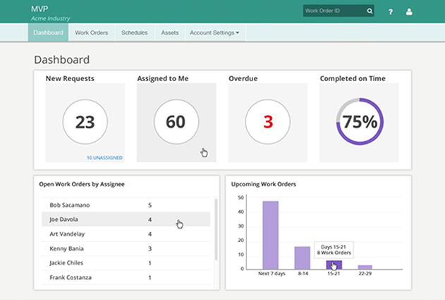The height and width of the screenshot is (300, 445).
Task: Go to the Assets tab
Action: 170,32
